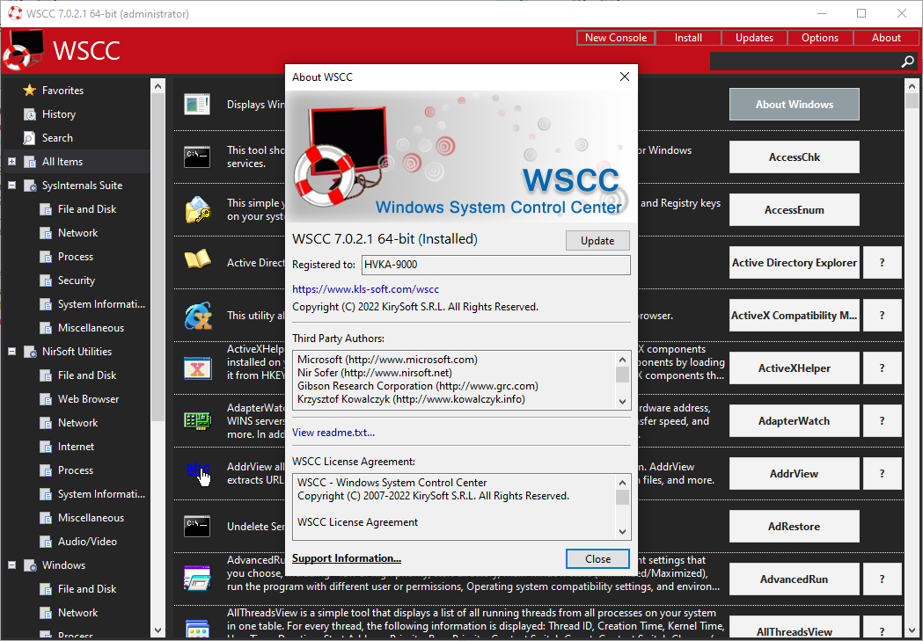Screen dimensions: 923x641
Task: Close About WSCC dialog with X
Action: (625, 76)
